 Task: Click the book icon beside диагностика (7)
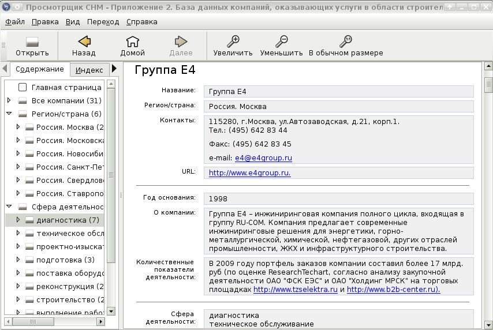pyautogui.click(x=29, y=220)
